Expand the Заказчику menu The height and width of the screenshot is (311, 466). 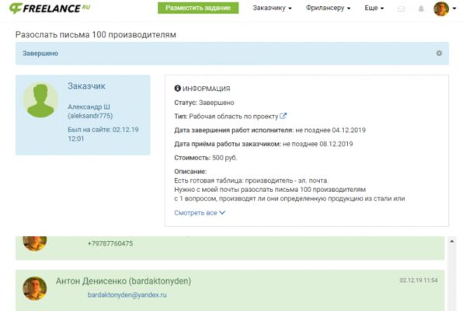pyautogui.click(x=272, y=8)
